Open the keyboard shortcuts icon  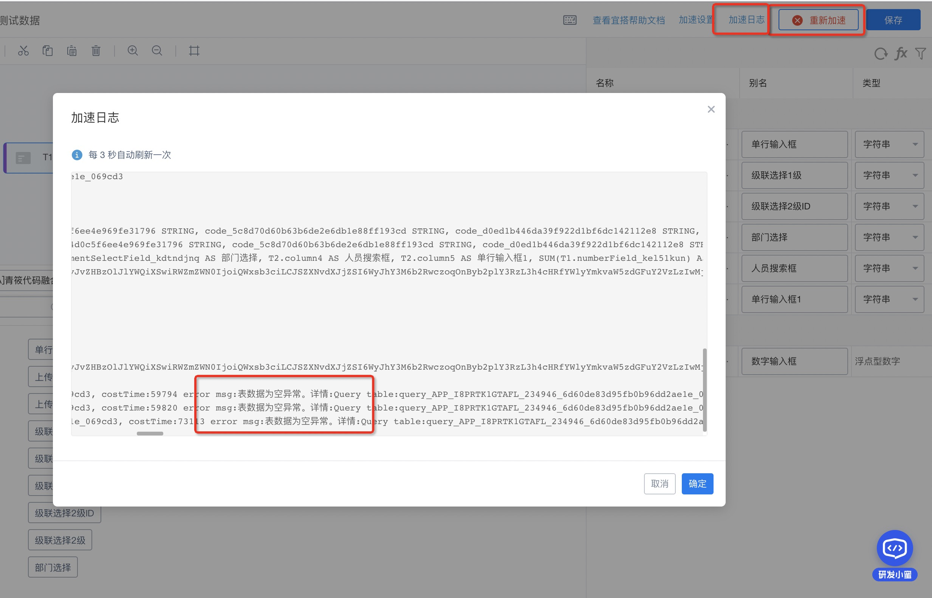click(570, 20)
